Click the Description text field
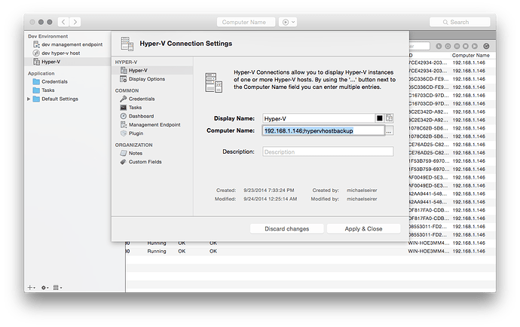This screenshot has width=520, height=327. point(328,151)
